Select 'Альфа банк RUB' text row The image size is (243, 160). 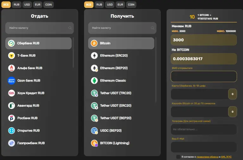[x=38, y=68]
